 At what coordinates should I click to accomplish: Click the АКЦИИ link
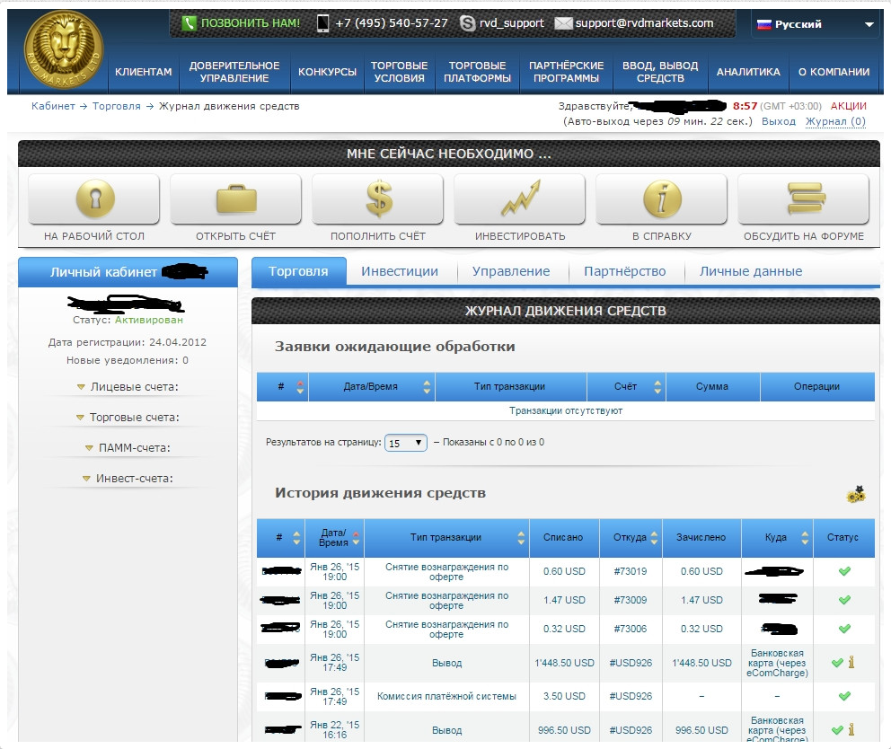pos(849,106)
